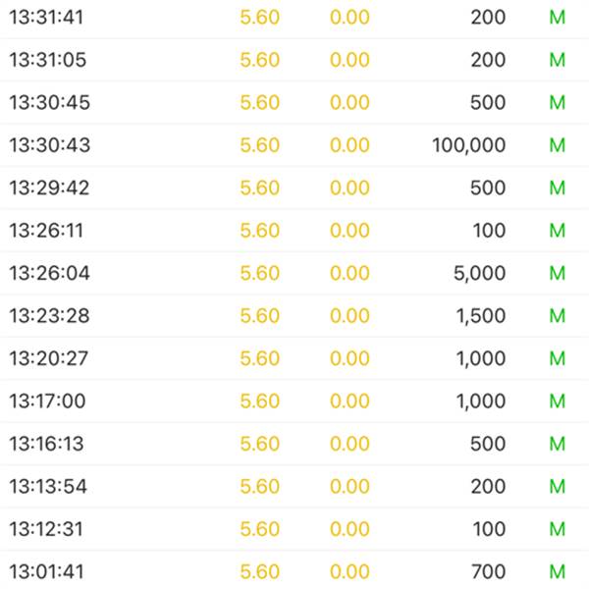
Task: Open the 13:30:45 trade entry
Action: pyautogui.click(x=294, y=102)
